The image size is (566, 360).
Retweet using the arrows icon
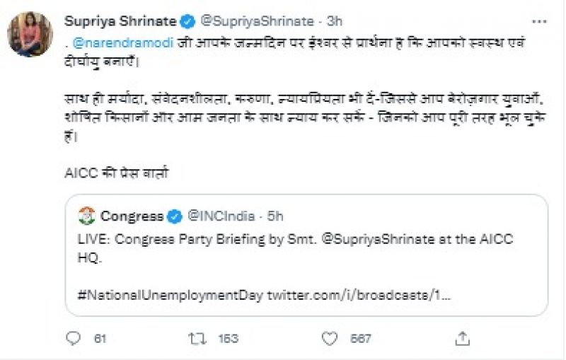click(197, 339)
